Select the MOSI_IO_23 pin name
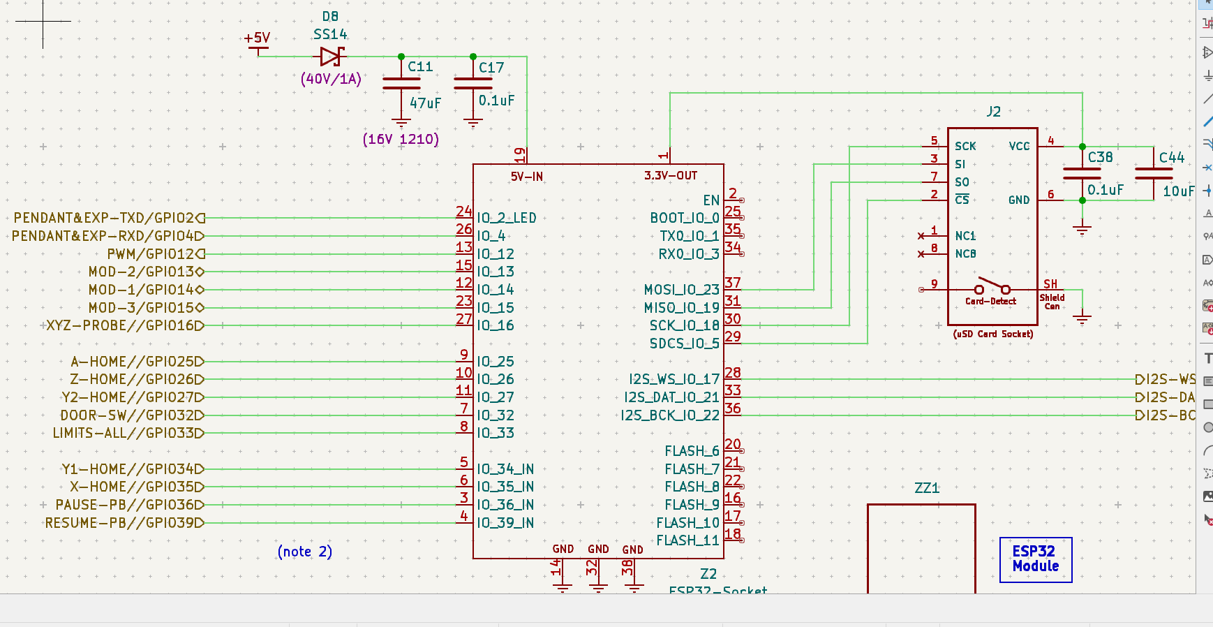 pos(681,290)
